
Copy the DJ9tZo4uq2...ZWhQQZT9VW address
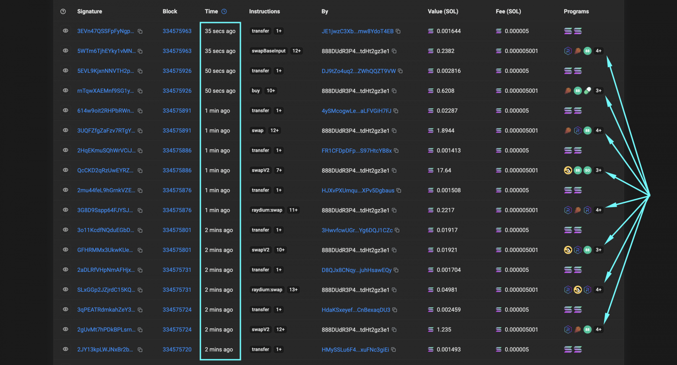[400, 71]
